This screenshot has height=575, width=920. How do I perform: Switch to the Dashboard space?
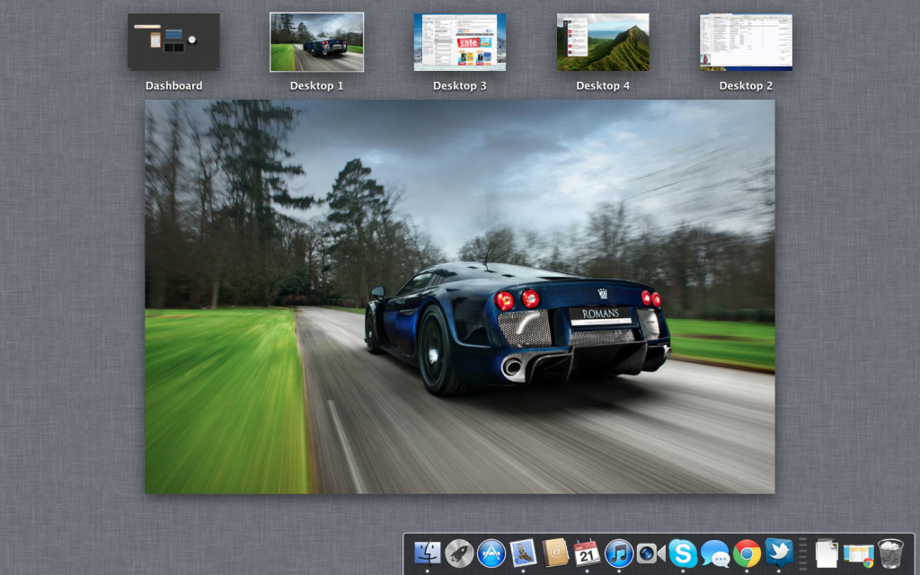click(x=173, y=42)
